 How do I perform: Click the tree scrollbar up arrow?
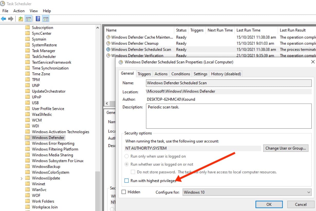pos(97,28)
